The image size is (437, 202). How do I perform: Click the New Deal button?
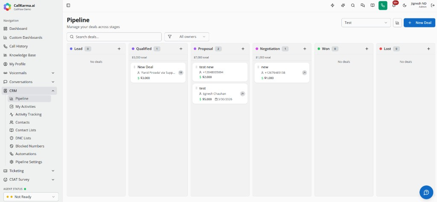(420, 23)
